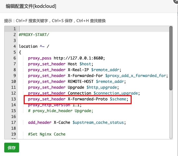178x156 pixels.
Task: Click the dialog title 编辑配置文件[kodcloud]
Action: point(31,6)
